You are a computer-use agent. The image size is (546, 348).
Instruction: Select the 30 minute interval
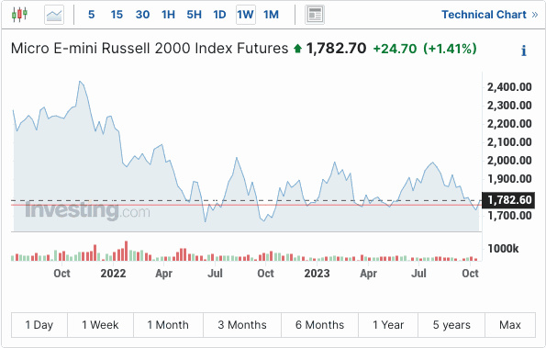[x=143, y=15]
